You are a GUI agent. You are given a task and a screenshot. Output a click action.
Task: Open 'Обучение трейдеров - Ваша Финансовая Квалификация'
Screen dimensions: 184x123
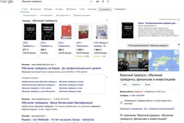point(57,103)
